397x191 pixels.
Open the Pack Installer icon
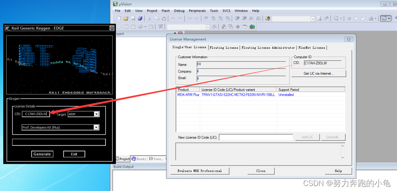pos(252,26)
